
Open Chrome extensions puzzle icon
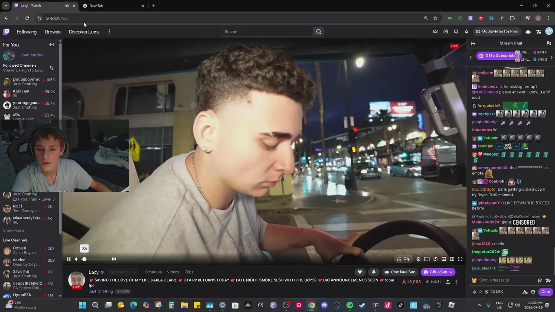point(512,18)
